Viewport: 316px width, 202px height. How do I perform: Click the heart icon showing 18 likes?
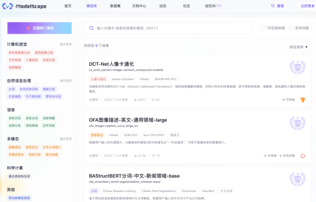tap(153, 156)
